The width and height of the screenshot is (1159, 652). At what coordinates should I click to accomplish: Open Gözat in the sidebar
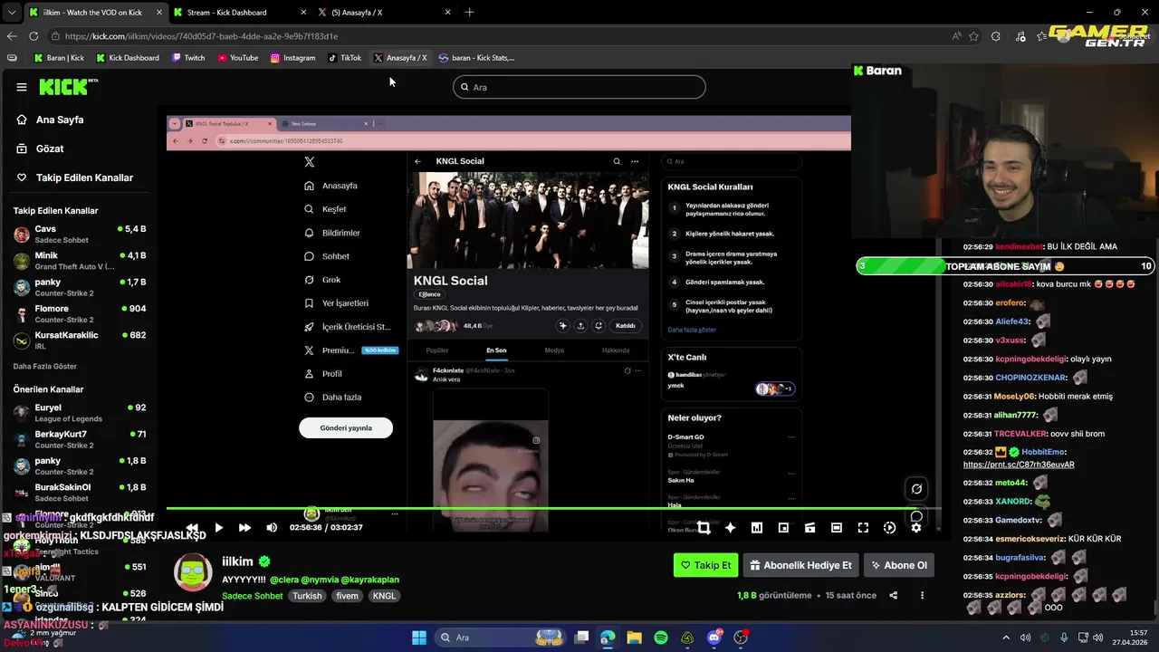(x=50, y=149)
